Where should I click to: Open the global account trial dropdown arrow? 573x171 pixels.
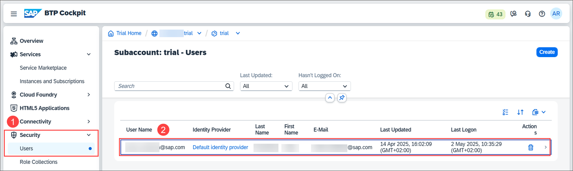(199, 33)
